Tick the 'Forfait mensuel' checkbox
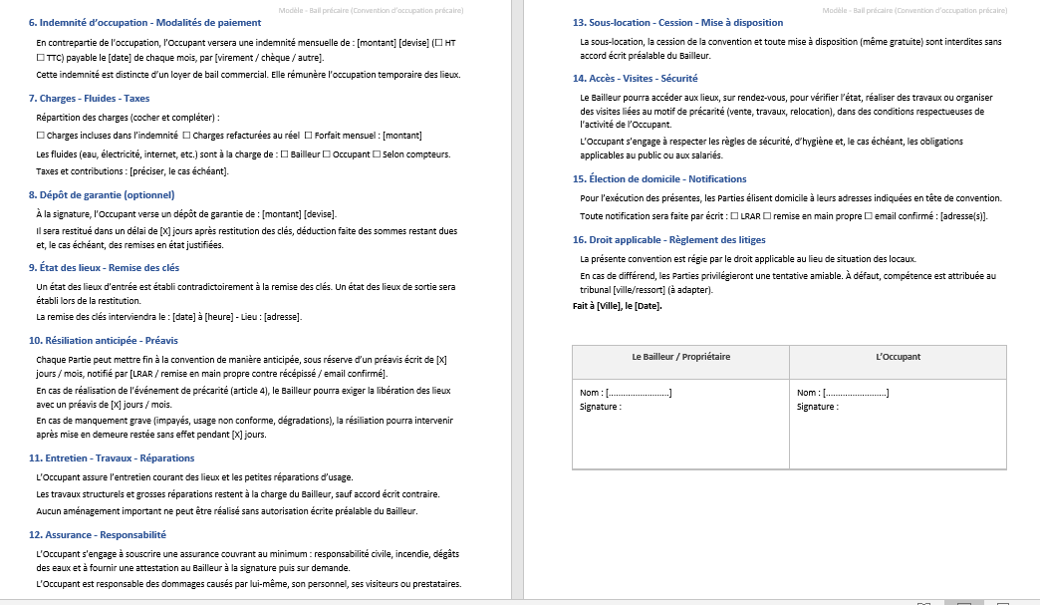The image size is (1040, 605). tap(308, 136)
